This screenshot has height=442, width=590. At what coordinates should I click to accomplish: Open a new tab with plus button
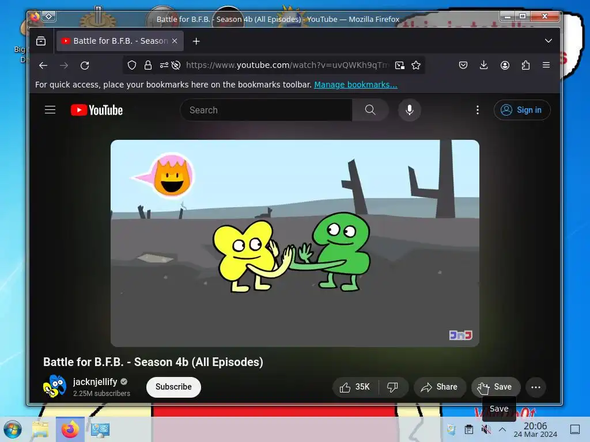click(x=196, y=41)
